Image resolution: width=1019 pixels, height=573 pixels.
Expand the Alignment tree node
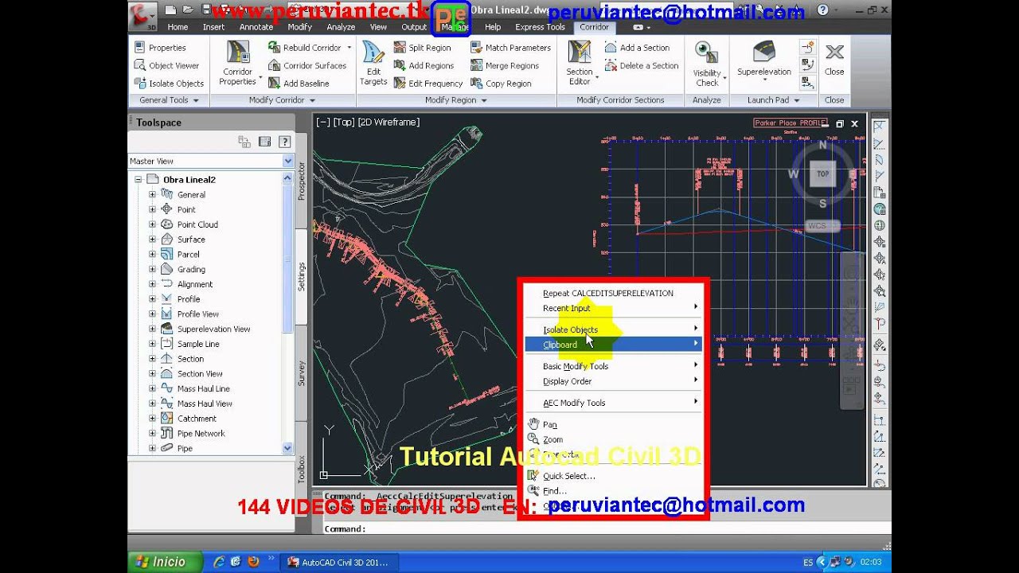[x=152, y=284]
